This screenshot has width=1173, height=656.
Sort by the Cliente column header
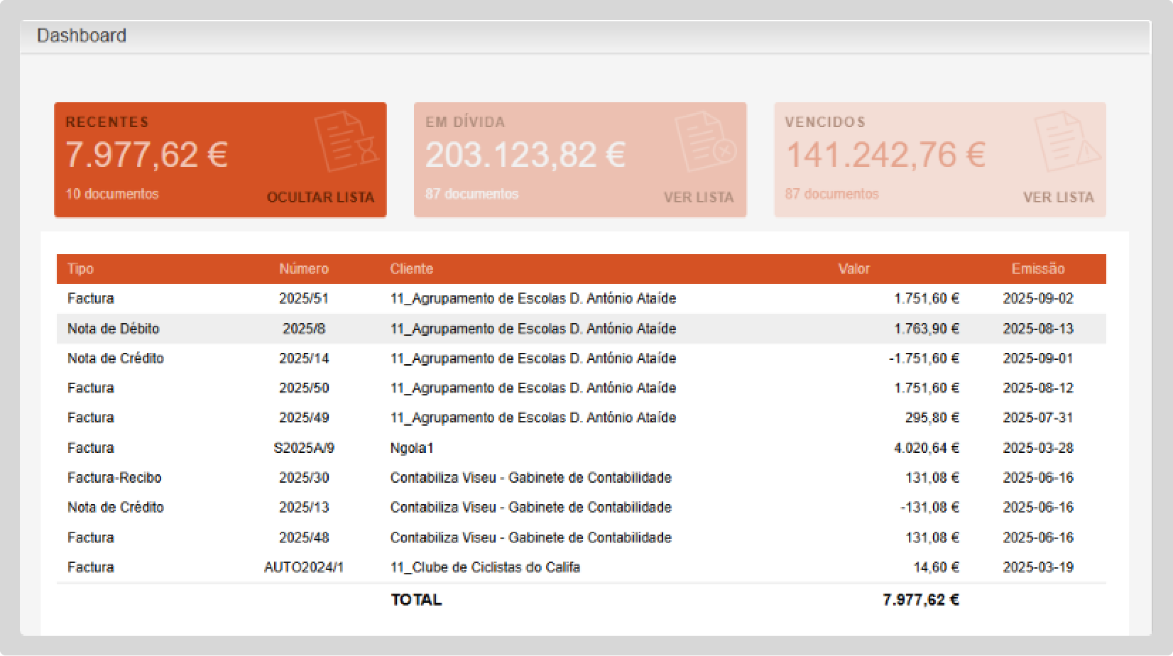pyautogui.click(x=411, y=269)
